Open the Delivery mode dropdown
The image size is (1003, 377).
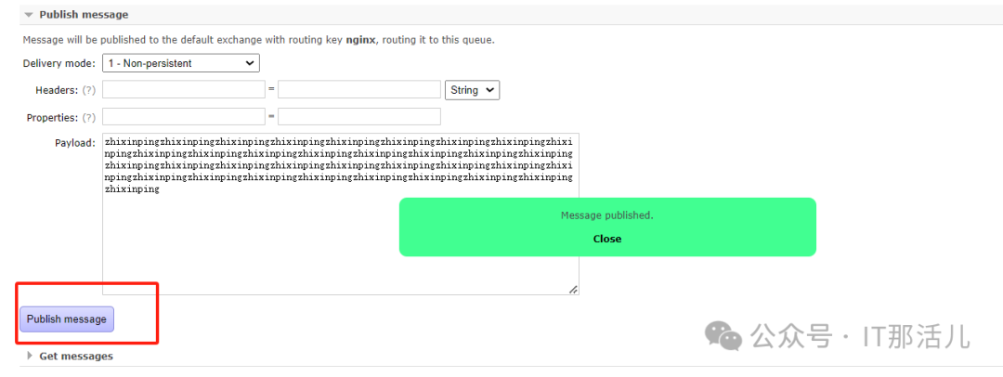[x=180, y=63]
